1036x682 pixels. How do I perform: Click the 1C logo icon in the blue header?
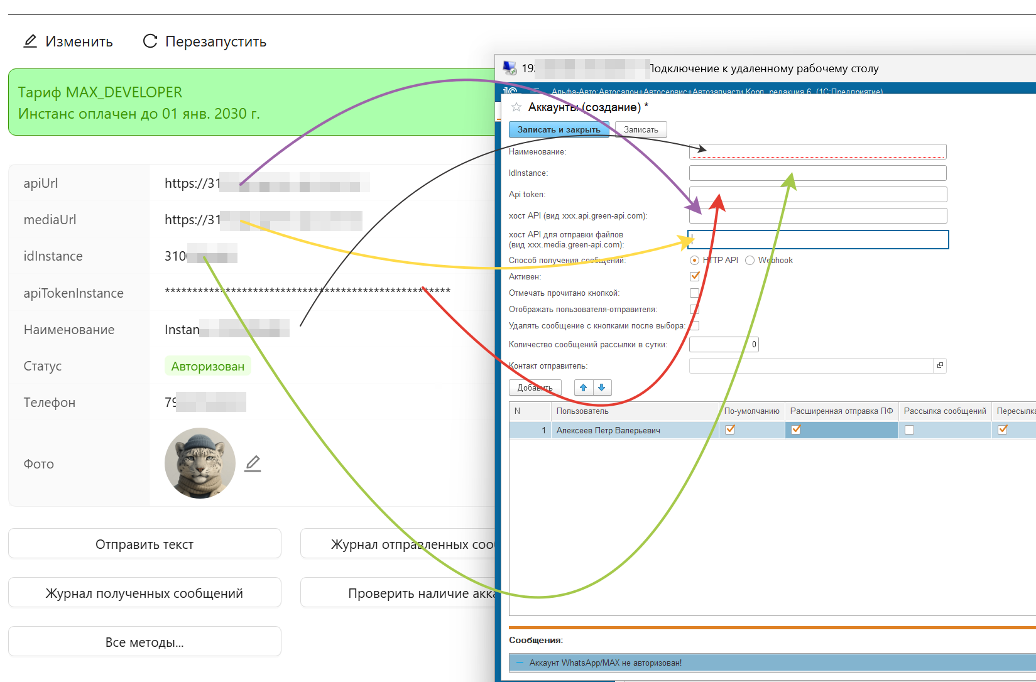(x=510, y=91)
